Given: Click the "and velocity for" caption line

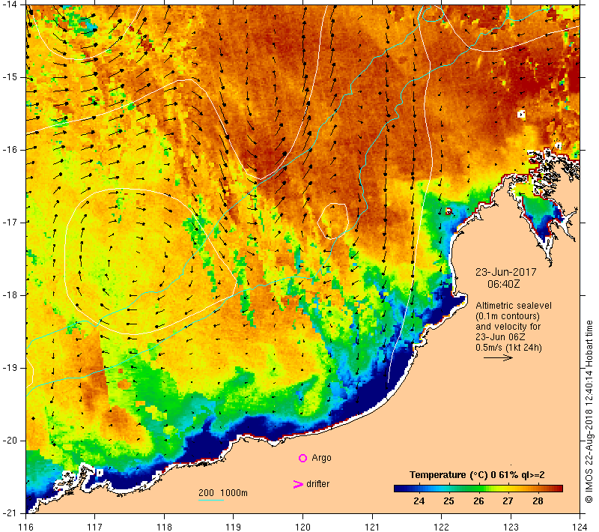Looking at the screenshot, I should (508, 327).
